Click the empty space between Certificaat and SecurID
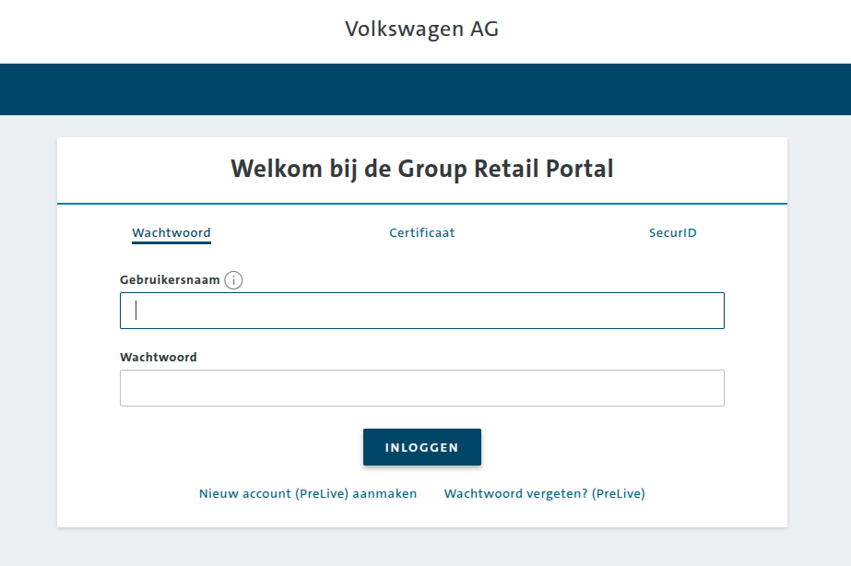851x566 pixels. 551,233
